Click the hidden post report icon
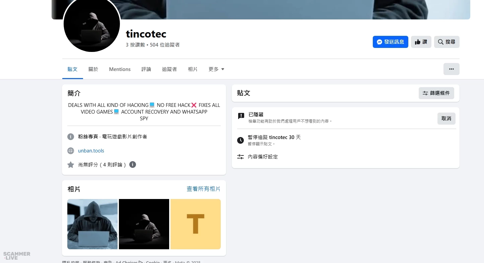The height and width of the screenshot is (263, 484). pyautogui.click(x=241, y=116)
